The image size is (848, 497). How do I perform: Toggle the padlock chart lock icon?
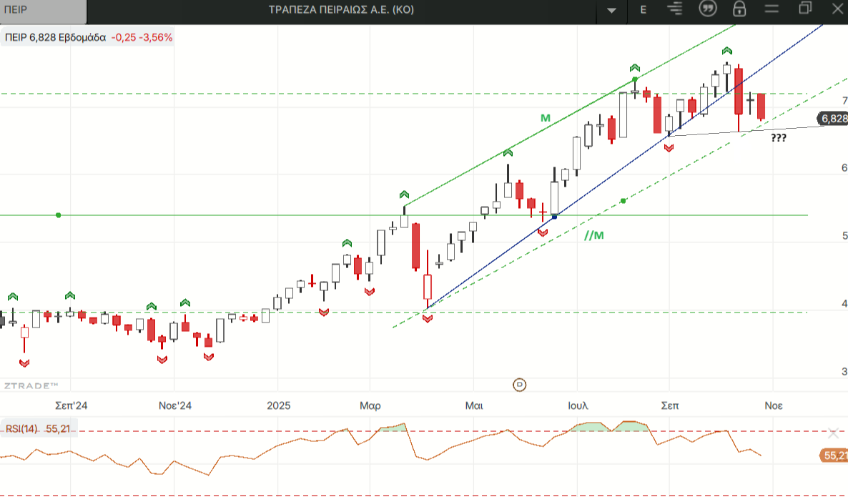739,9
